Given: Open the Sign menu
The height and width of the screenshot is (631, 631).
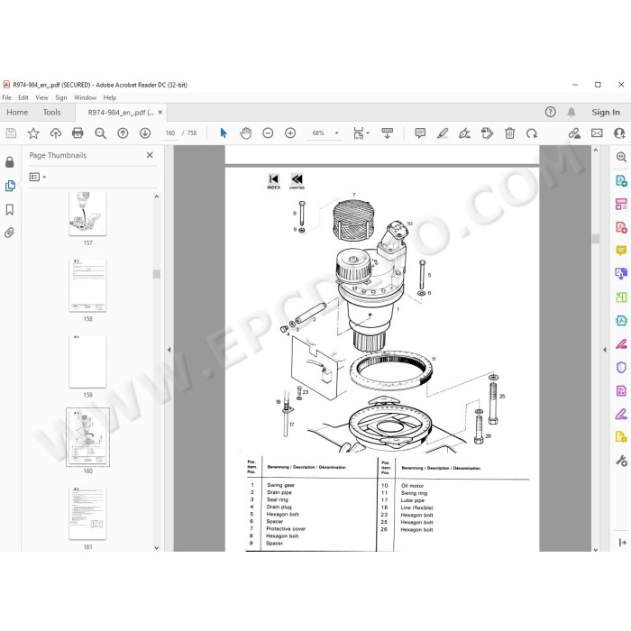Looking at the screenshot, I should [61, 97].
